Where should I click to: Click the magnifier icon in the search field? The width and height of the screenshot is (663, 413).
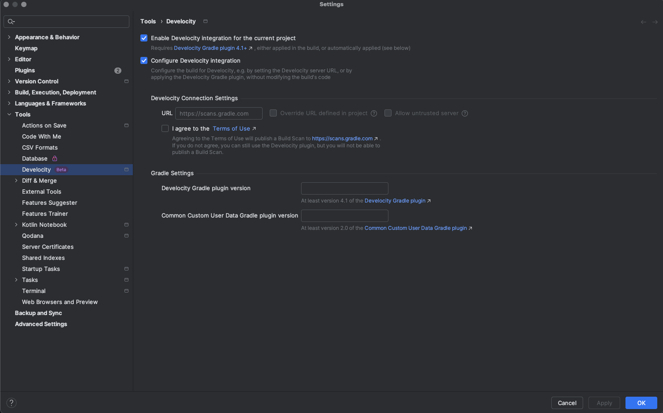10,21
